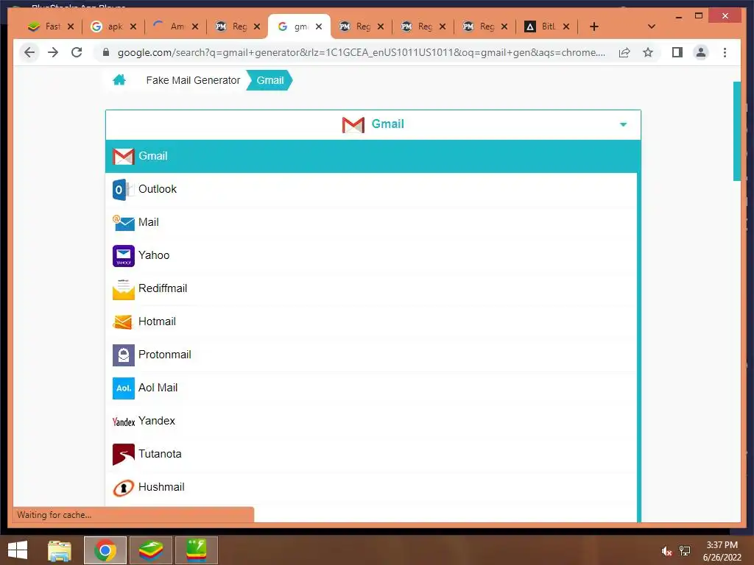The width and height of the screenshot is (754, 565).
Task: Choose Yandex from the list
Action: (371, 422)
